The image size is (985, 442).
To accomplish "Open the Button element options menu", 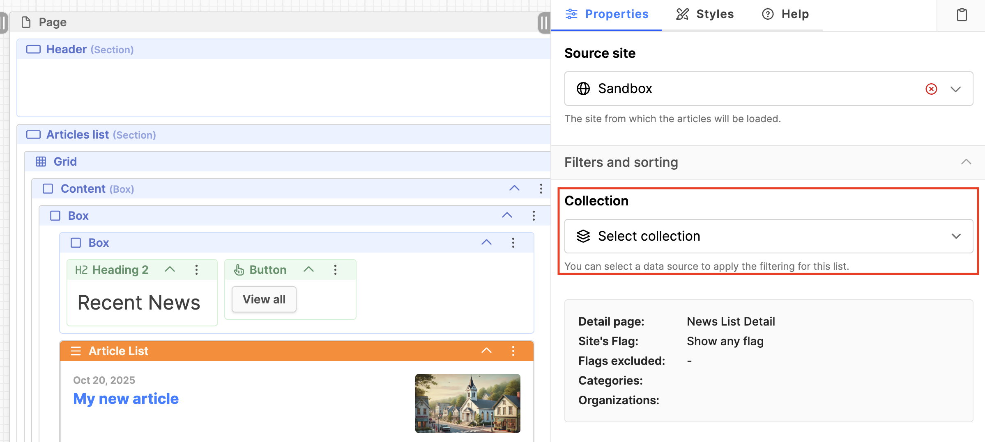I will point(335,270).
